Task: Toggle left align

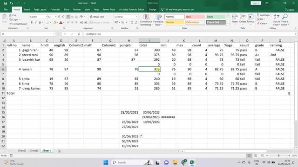Action: [x=68, y=23]
